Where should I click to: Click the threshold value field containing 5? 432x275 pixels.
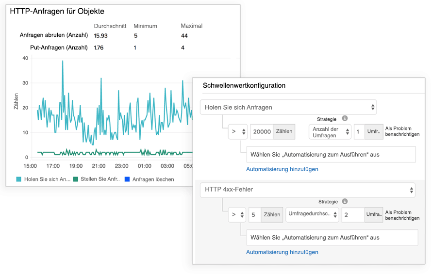(x=254, y=215)
